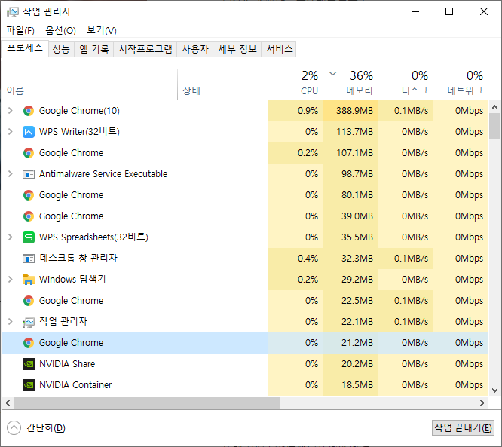Expand the WPS Spreadsheets(32비트) process
This screenshot has width=502, height=447.
[x=11, y=237]
